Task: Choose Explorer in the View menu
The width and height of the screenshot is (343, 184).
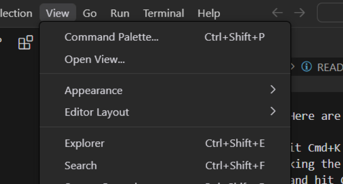Action: pyautogui.click(x=84, y=143)
